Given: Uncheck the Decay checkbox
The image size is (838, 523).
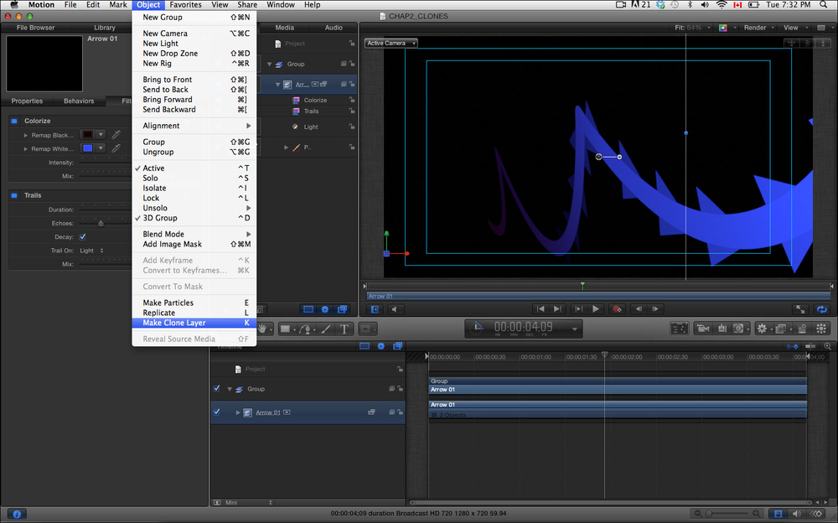Looking at the screenshot, I should pyautogui.click(x=82, y=237).
